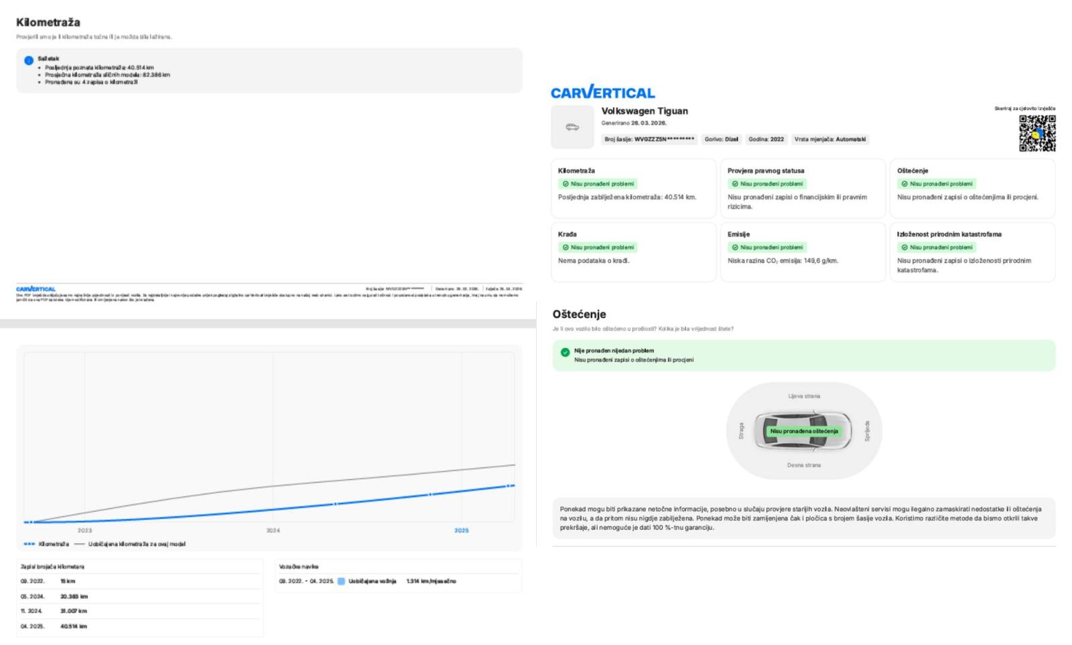Open the Provjera pravnog statusa card
Viewport: 1072px width, 645px height.
[803, 188]
